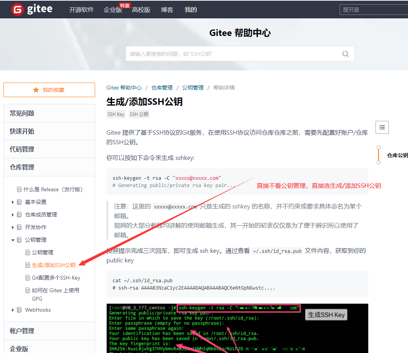The width and height of the screenshot is (408, 353).
Task: Open 高校版 in top navigation
Action: [x=141, y=10]
